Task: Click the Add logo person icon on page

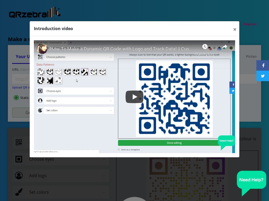Action: (x=19, y=176)
